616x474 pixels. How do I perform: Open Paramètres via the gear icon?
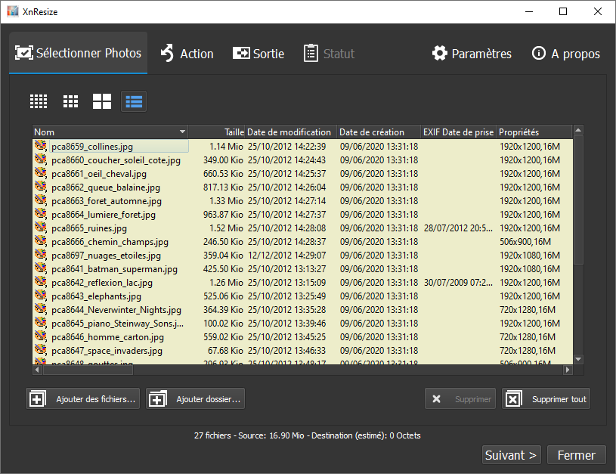pyautogui.click(x=441, y=53)
